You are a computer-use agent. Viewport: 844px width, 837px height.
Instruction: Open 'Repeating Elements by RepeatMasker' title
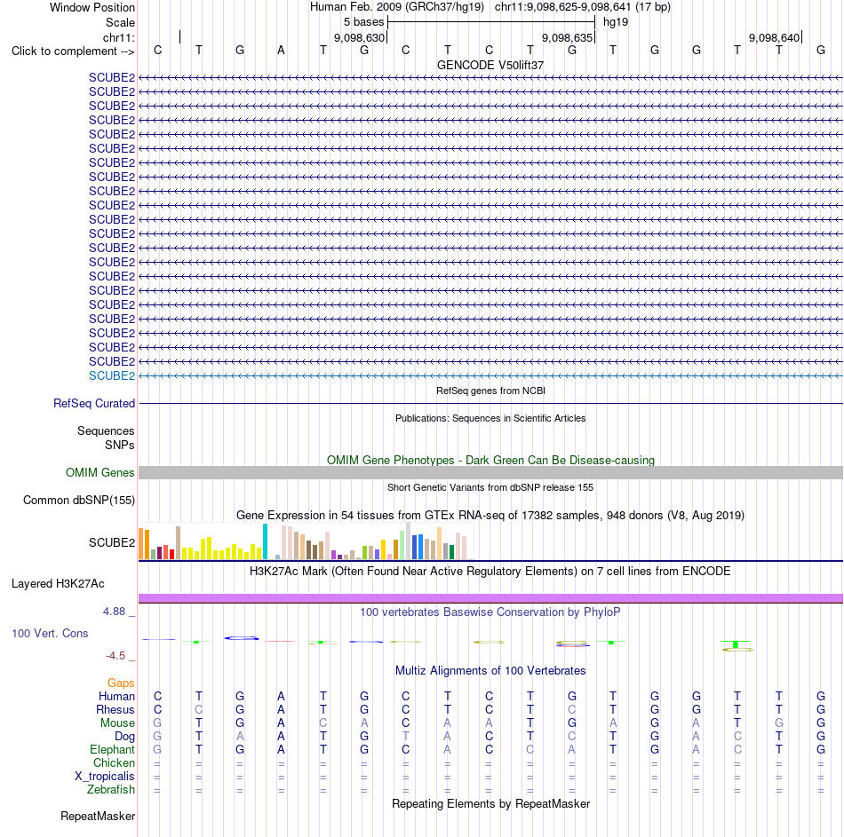tap(490, 803)
